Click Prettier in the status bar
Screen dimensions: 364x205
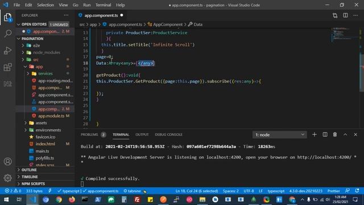click(x=334, y=191)
